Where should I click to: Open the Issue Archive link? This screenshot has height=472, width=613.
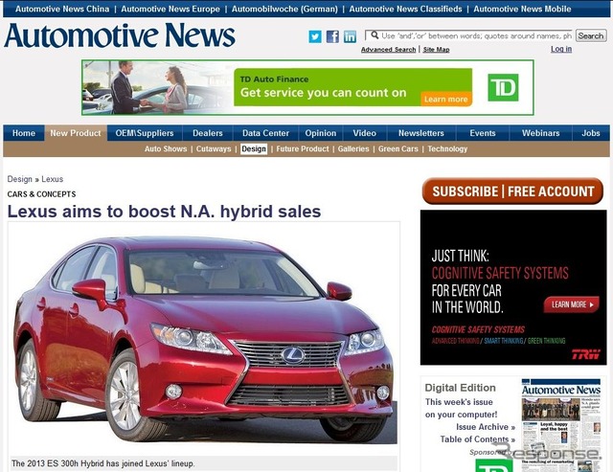(x=486, y=427)
